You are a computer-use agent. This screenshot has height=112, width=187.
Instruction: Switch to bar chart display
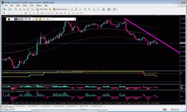(72, 9)
